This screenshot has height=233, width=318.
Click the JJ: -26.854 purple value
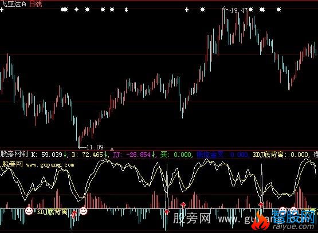click(x=134, y=155)
